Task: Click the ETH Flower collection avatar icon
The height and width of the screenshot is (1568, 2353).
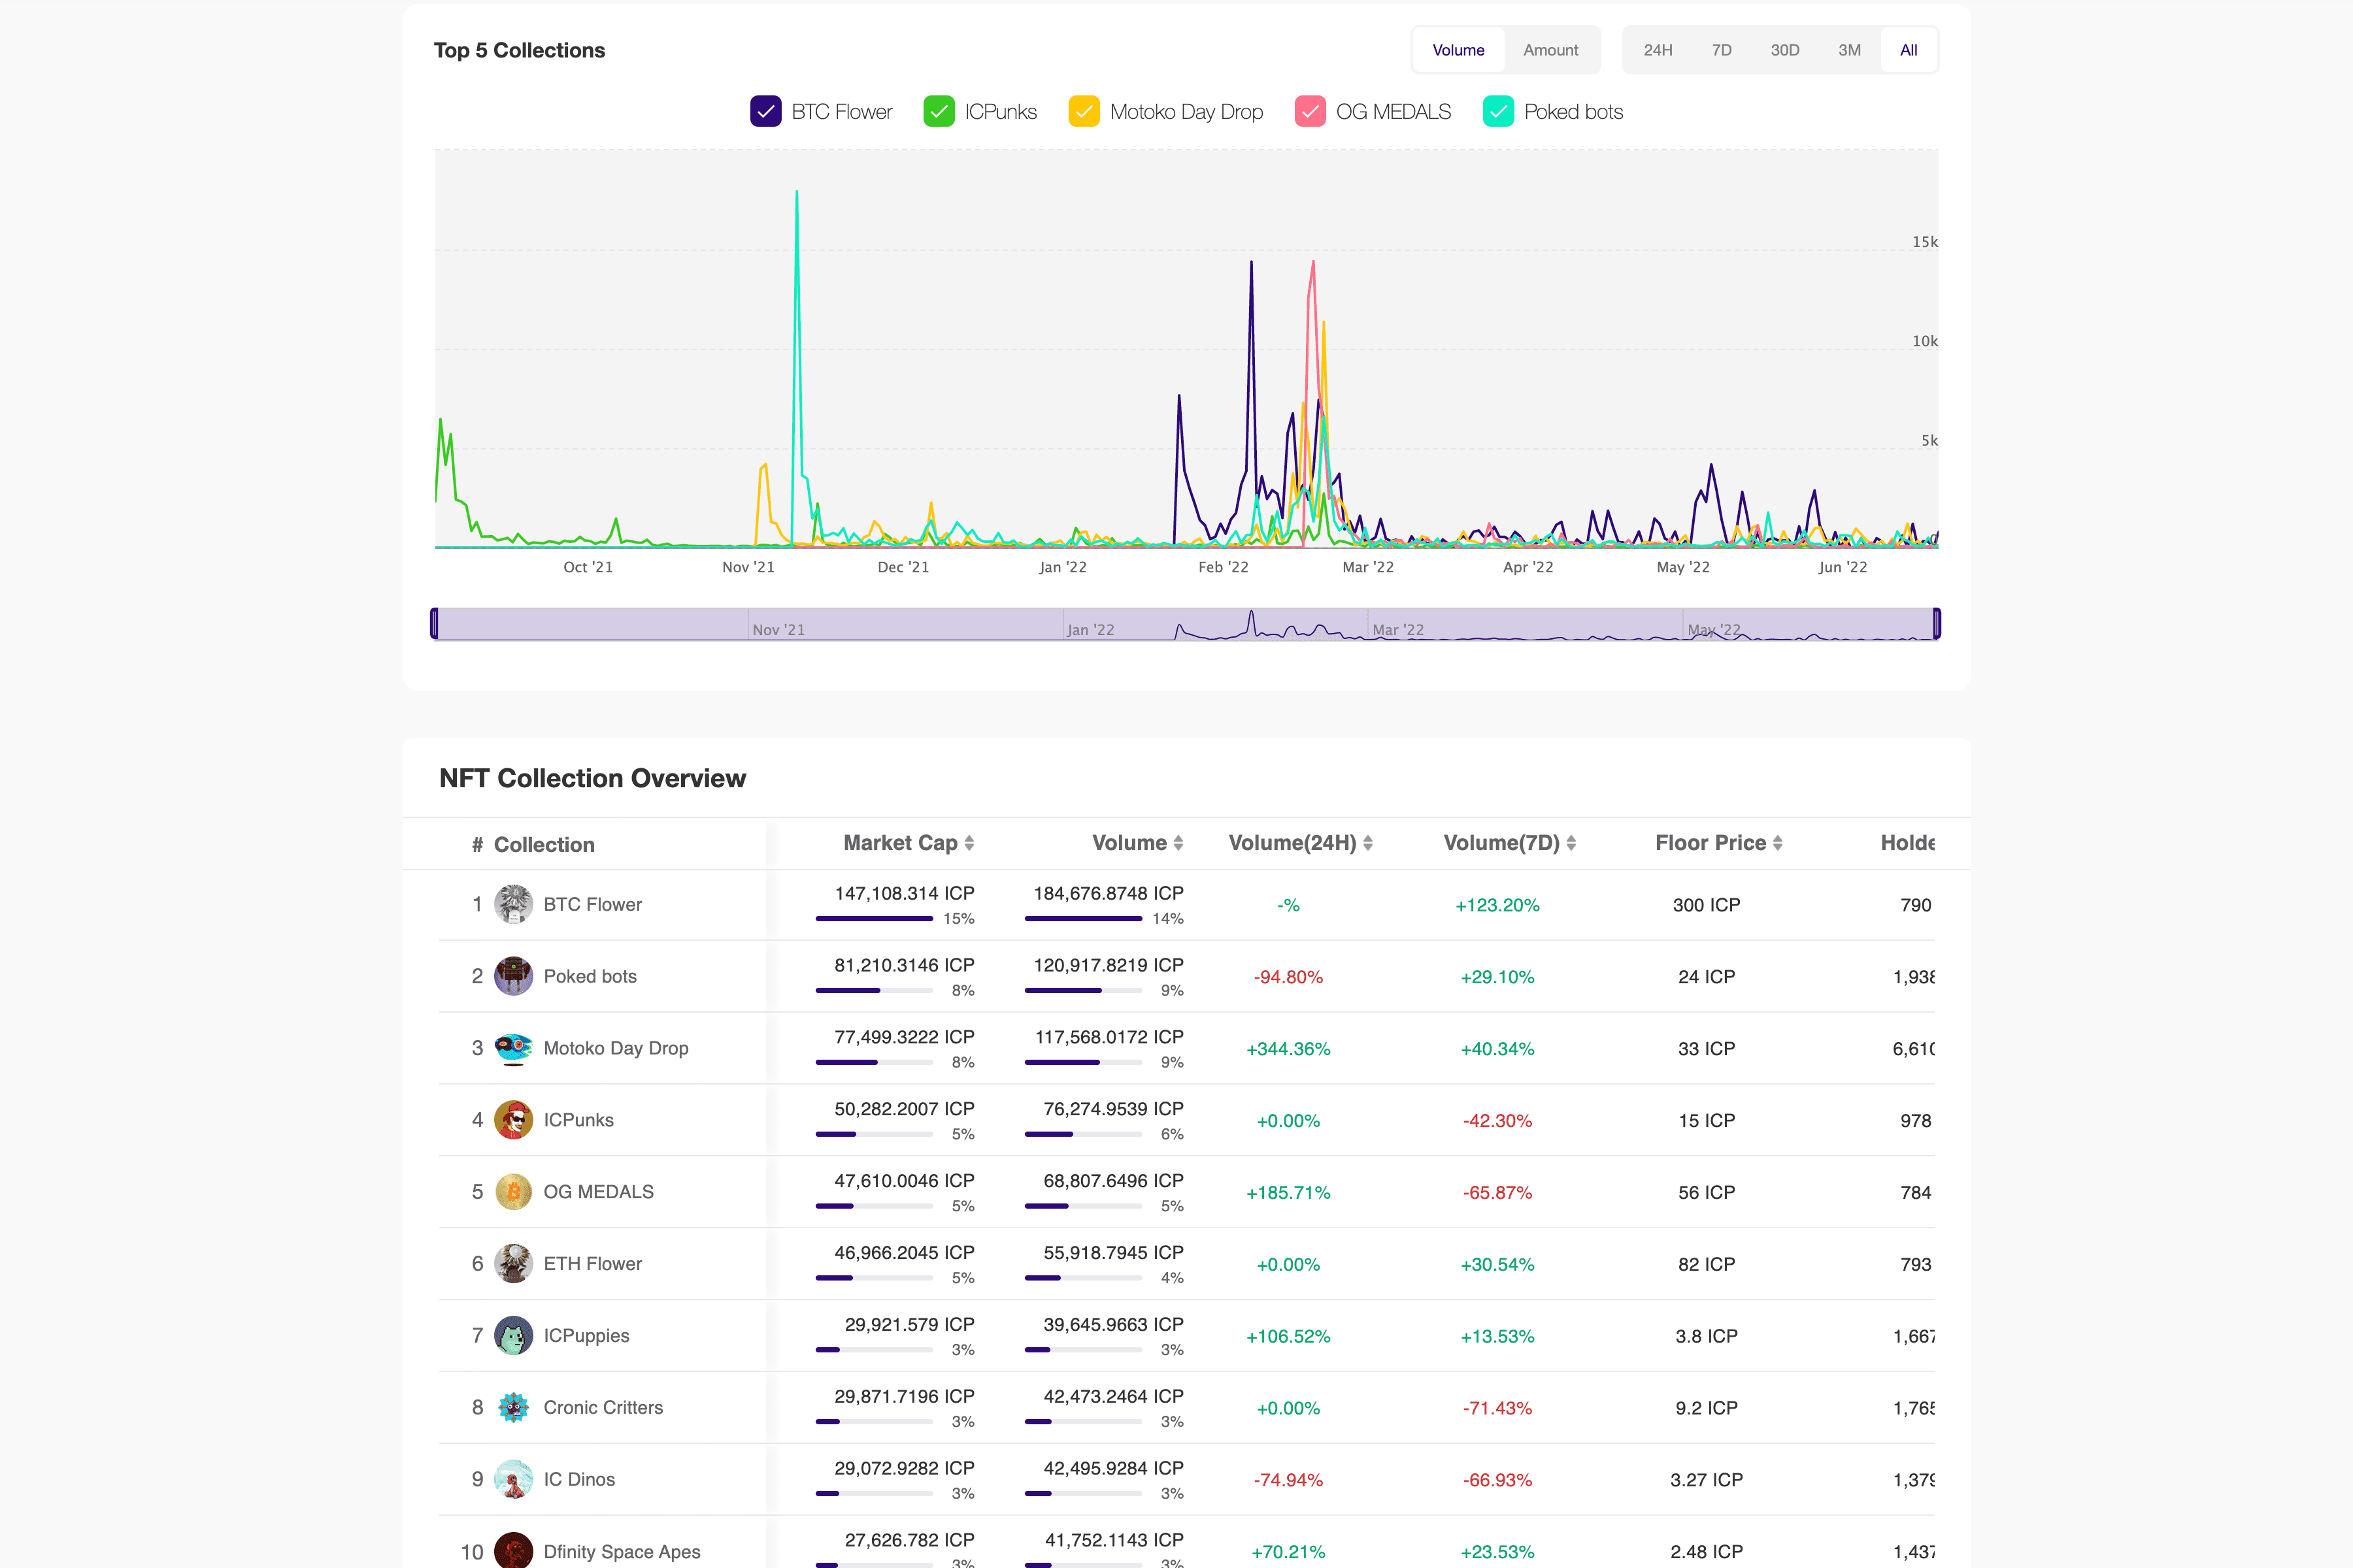Action: pos(513,1264)
